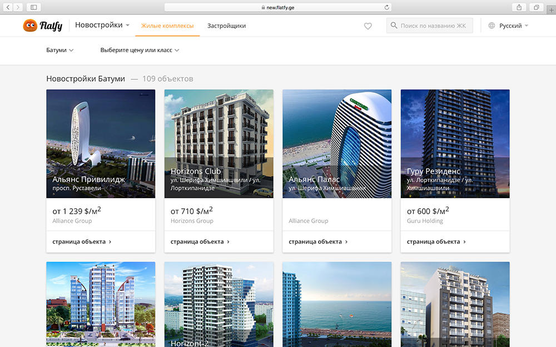Click the Horizons Club building photo
The width and height of the screenshot is (556, 347).
[x=219, y=143]
